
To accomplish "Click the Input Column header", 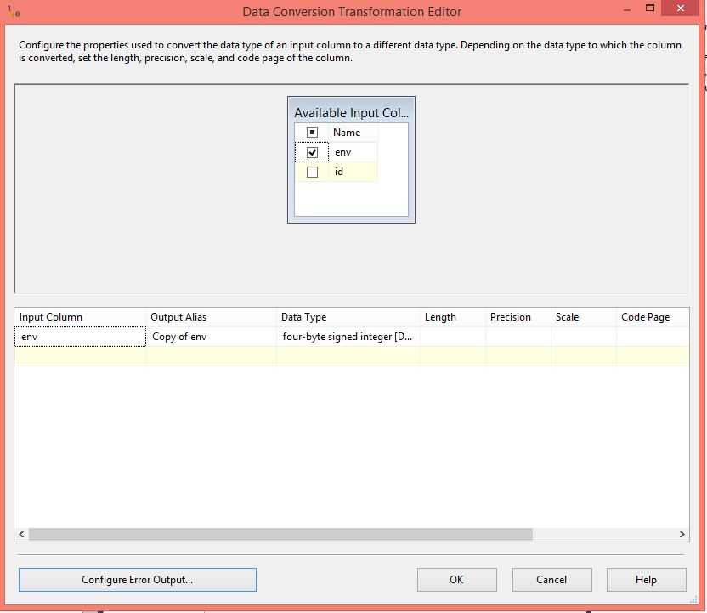I will 80,317.
